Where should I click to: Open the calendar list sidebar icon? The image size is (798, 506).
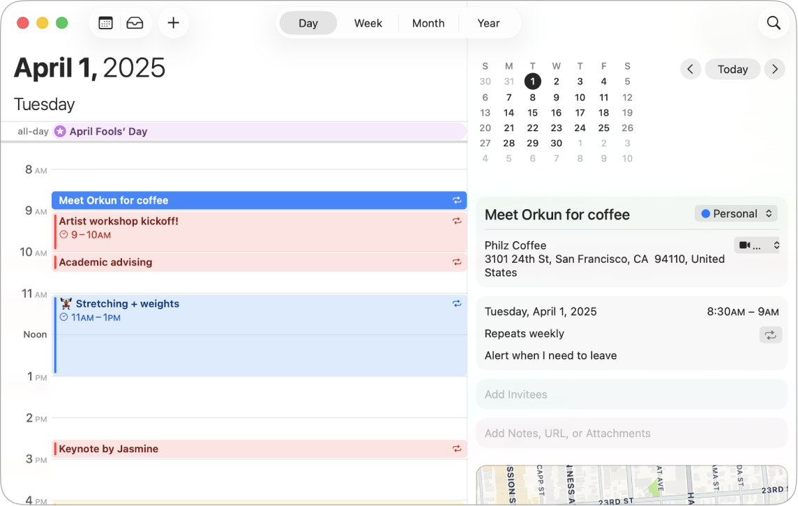click(105, 22)
